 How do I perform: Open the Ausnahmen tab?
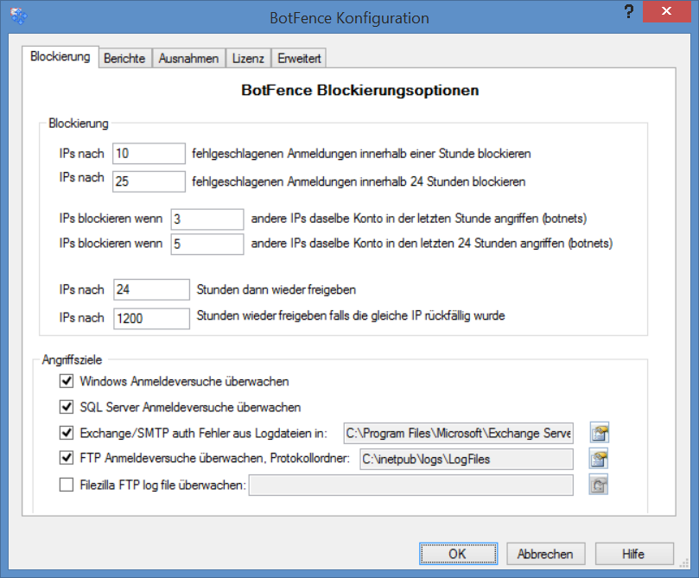188,59
